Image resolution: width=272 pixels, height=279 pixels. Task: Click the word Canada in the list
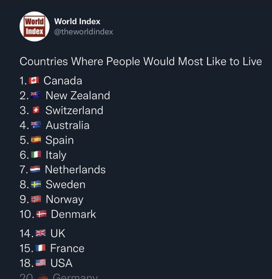point(63,81)
